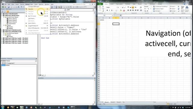The image size is (193, 109).
Task: Click the Wrap Text icon in Excel
Action: point(141,7)
